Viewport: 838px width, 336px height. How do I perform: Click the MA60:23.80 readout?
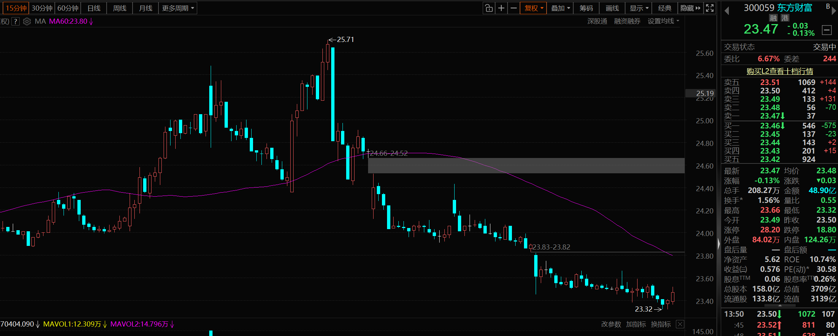coord(68,22)
